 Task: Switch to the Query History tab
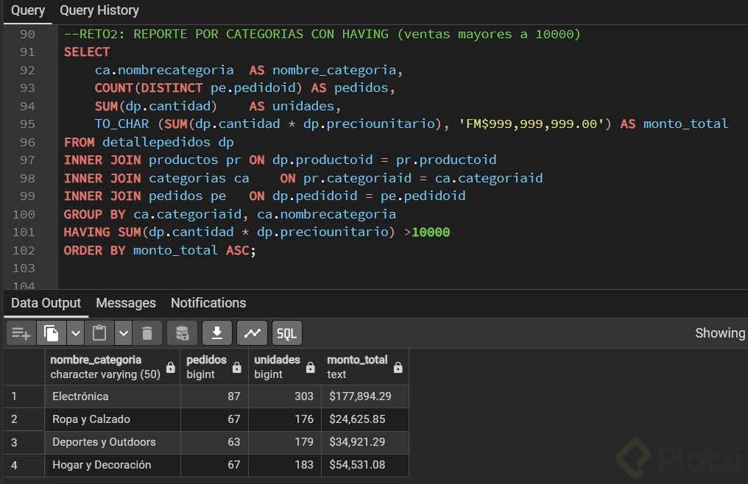(x=99, y=10)
